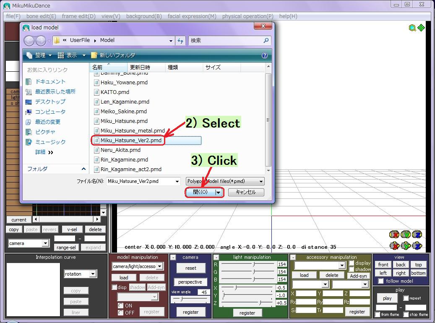Screen dimensions: 435x323
Task: Click the ミュージック sidebar icon
Action: (29, 142)
